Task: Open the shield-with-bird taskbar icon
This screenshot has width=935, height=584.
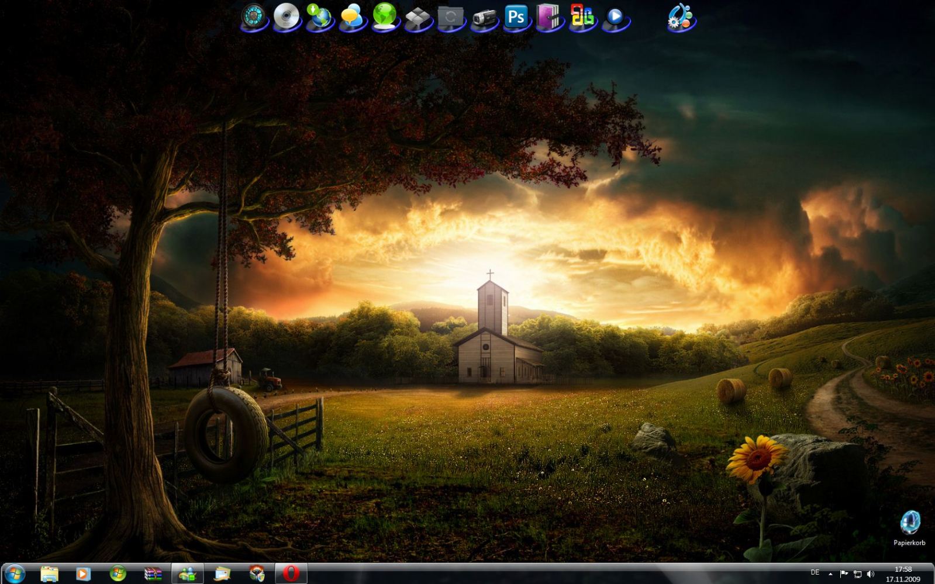Action: tap(257, 574)
